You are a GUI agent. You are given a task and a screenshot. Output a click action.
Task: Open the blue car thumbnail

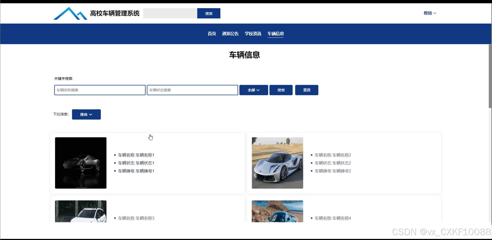point(278,211)
